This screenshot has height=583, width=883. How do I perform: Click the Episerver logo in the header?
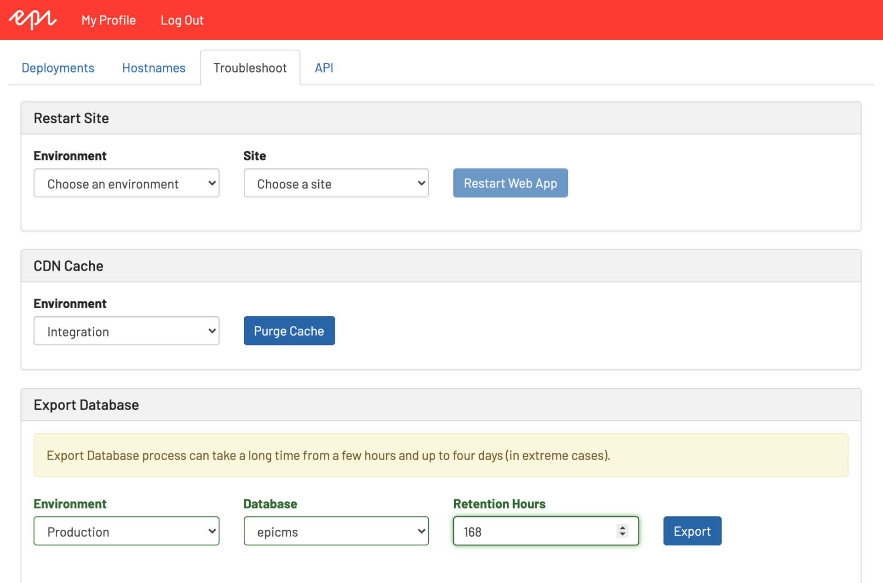(32, 19)
